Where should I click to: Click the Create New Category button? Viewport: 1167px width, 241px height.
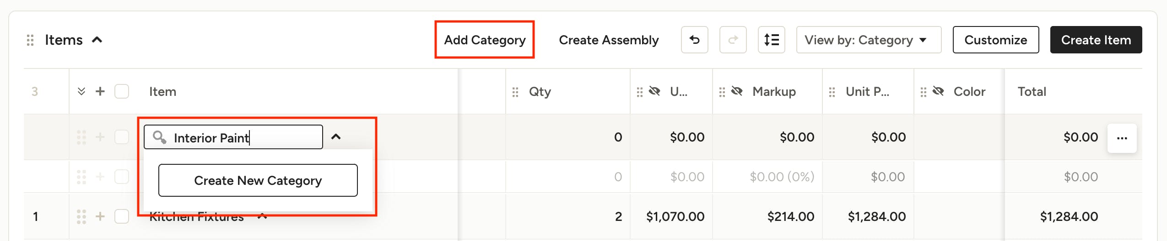pyautogui.click(x=258, y=180)
